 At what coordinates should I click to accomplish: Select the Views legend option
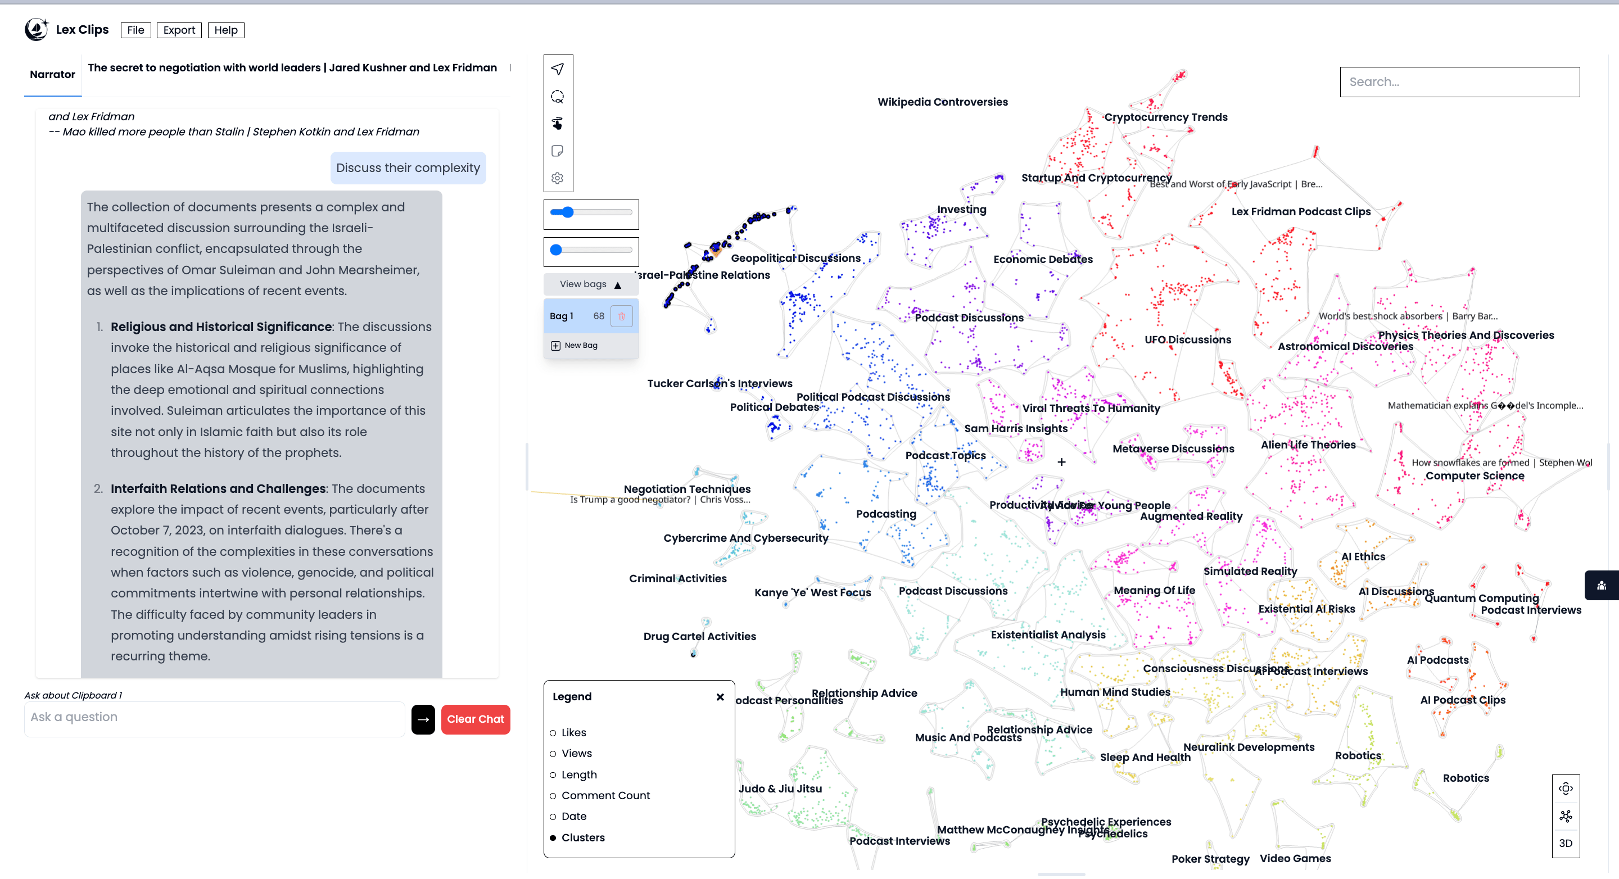(x=571, y=753)
